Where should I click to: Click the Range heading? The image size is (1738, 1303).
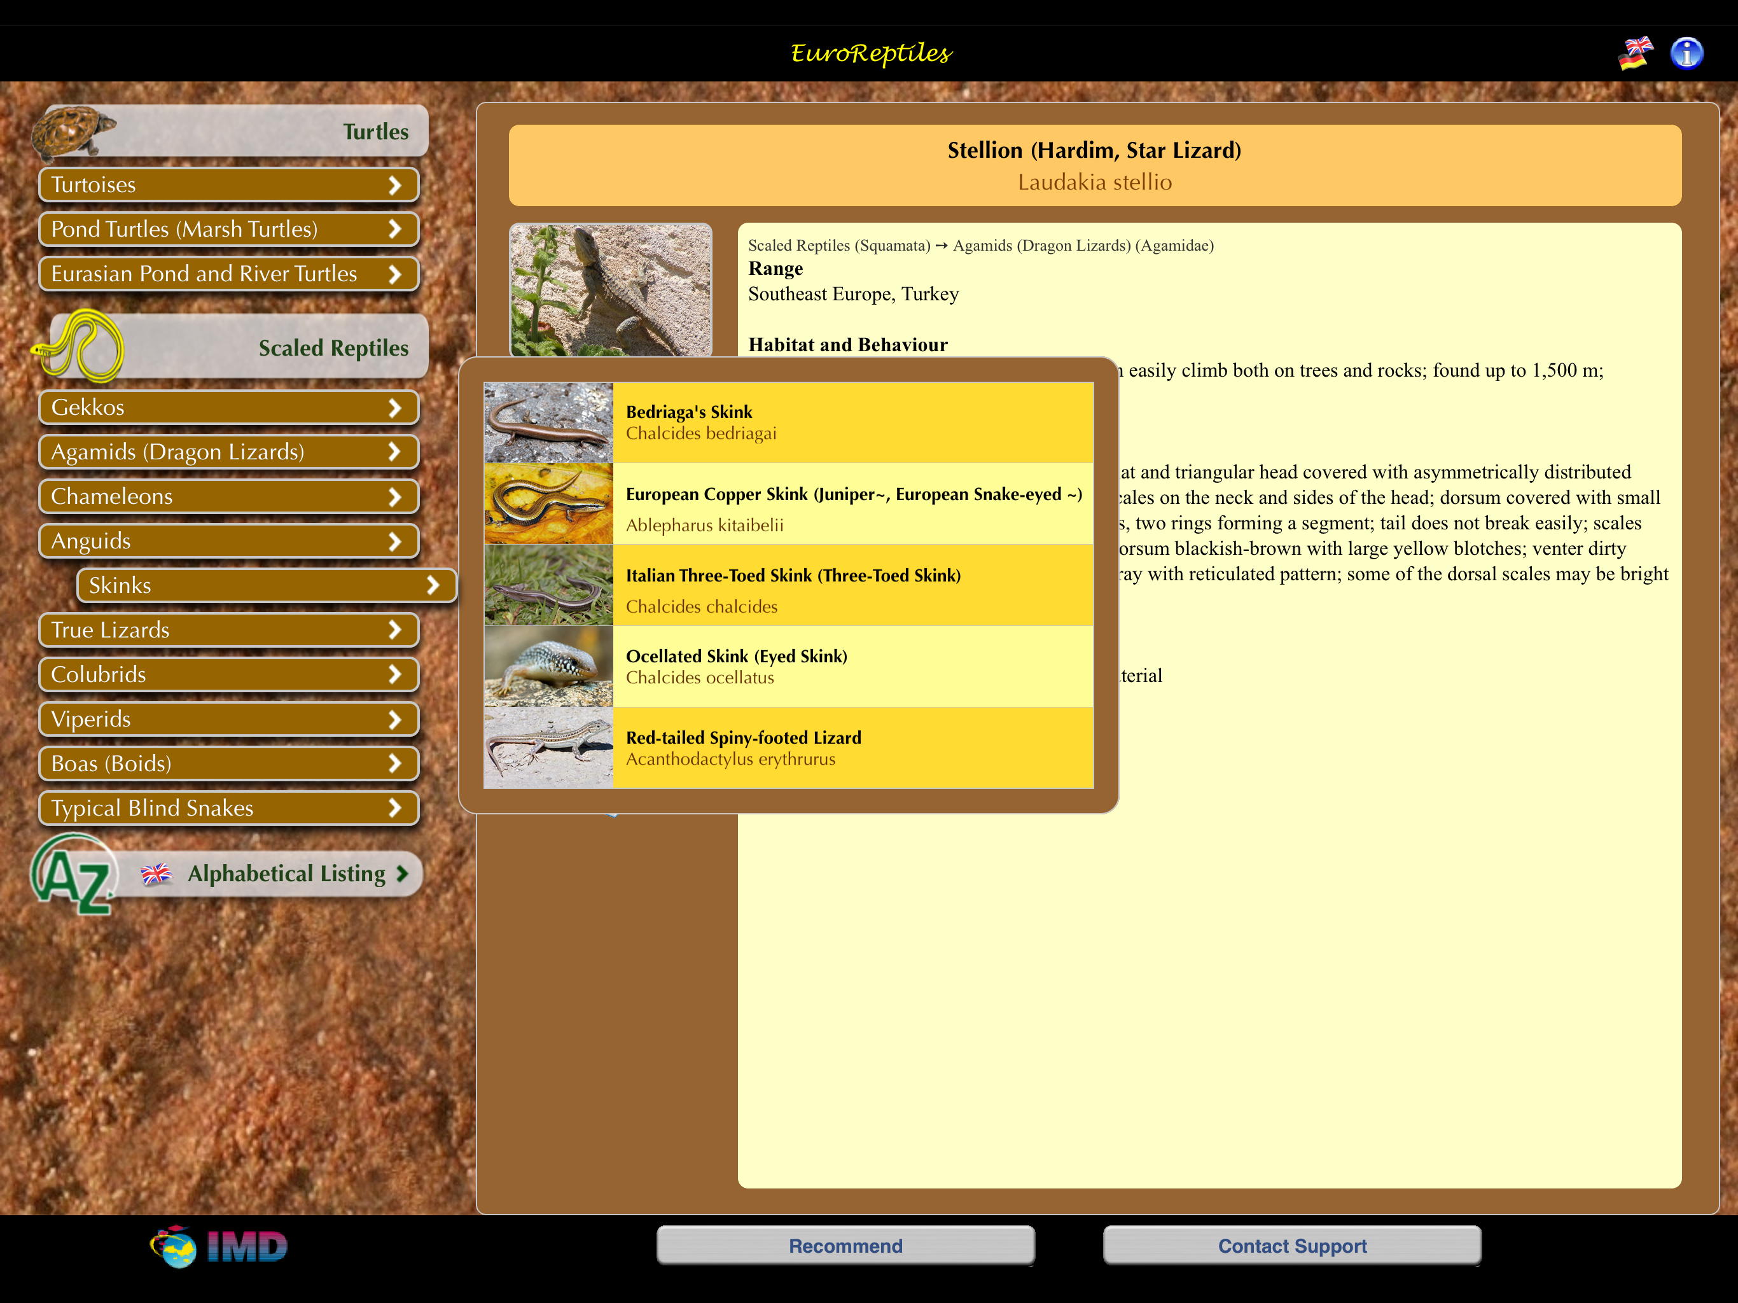(x=775, y=268)
